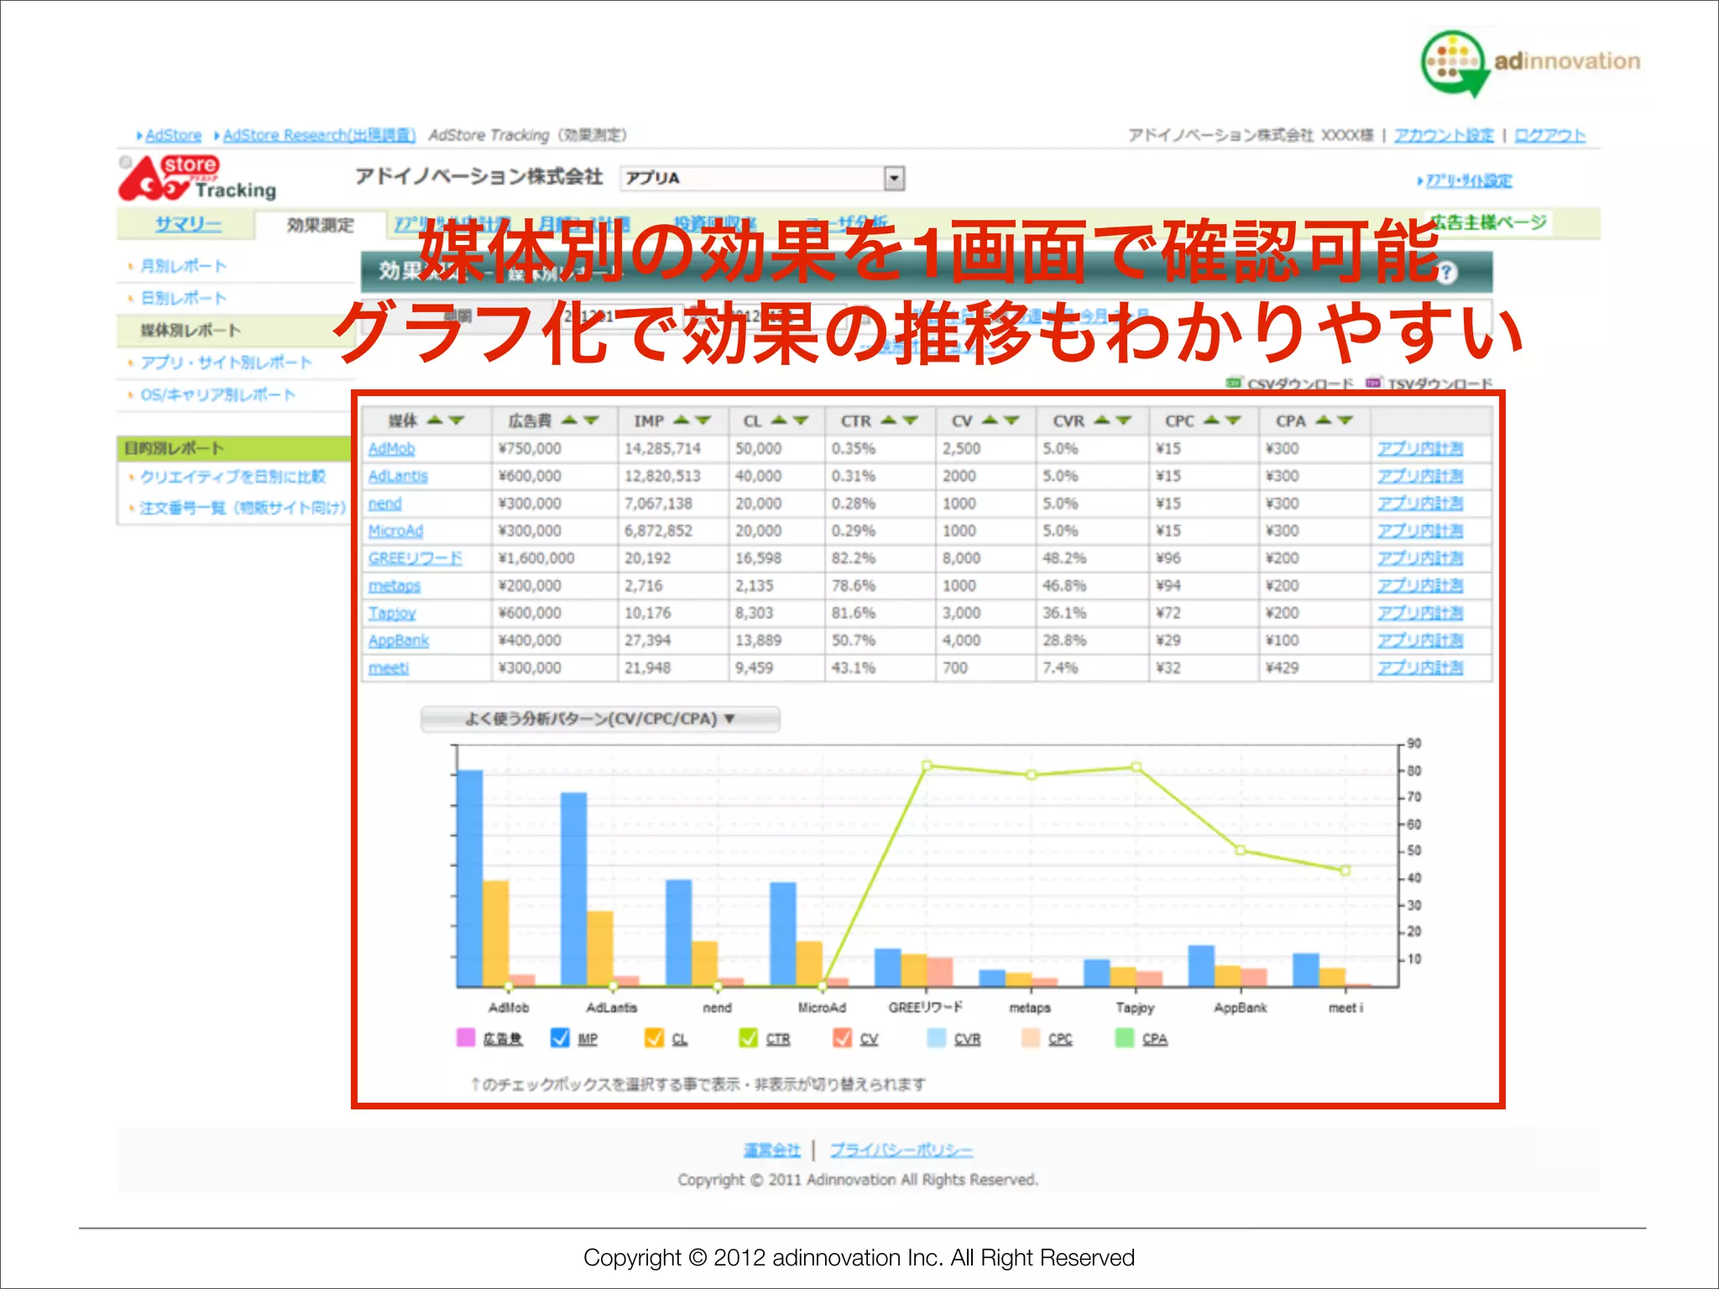
Task: Open Tapjoy media link in table
Action: tap(392, 613)
